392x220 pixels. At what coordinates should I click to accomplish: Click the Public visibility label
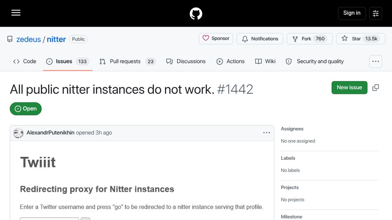click(x=78, y=39)
